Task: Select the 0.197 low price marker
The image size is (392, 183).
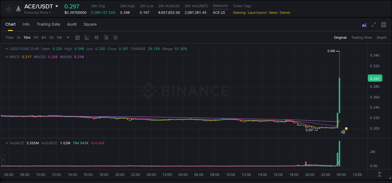Action: tap(310, 130)
